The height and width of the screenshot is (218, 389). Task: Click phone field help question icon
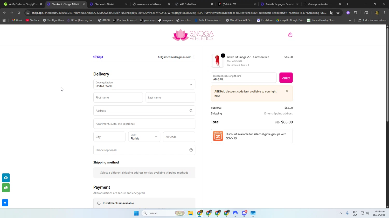(191, 150)
